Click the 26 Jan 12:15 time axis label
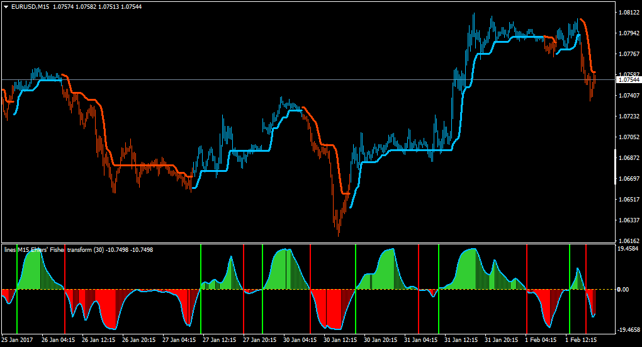 pyautogui.click(x=98, y=340)
